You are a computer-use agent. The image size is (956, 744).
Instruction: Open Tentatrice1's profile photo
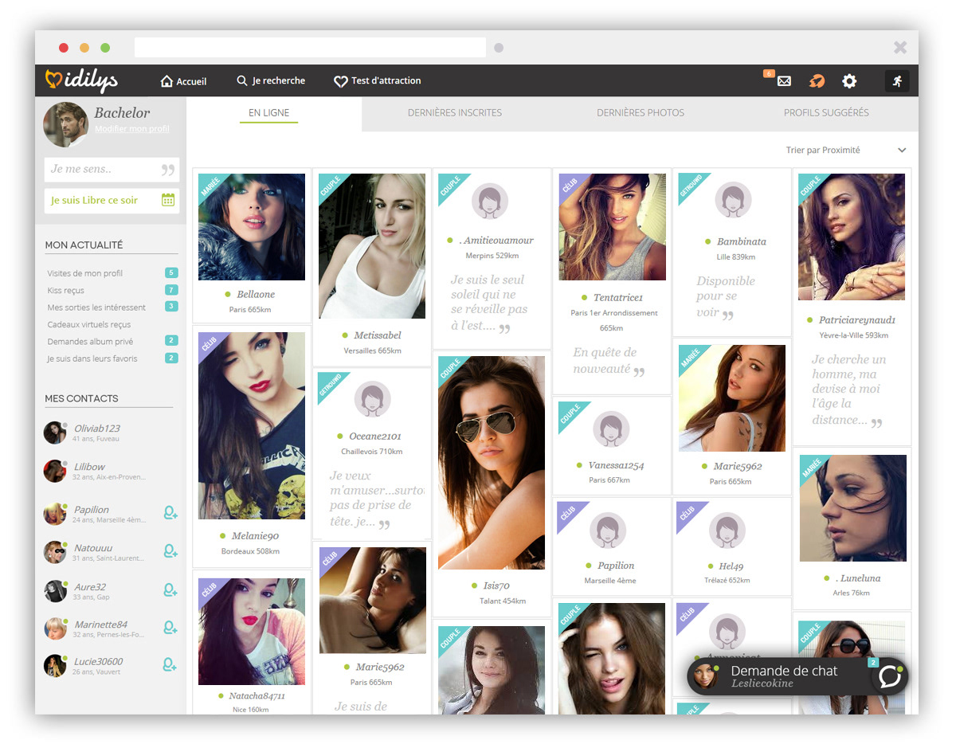[x=613, y=227]
